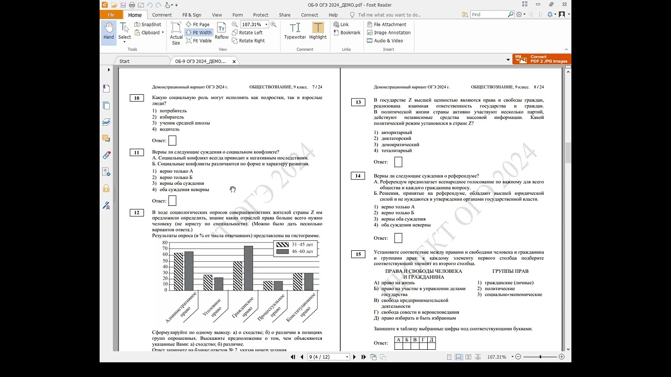The image size is (671, 377).
Task: Toggle Fit Width view
Action: click(x=199, y=32)
